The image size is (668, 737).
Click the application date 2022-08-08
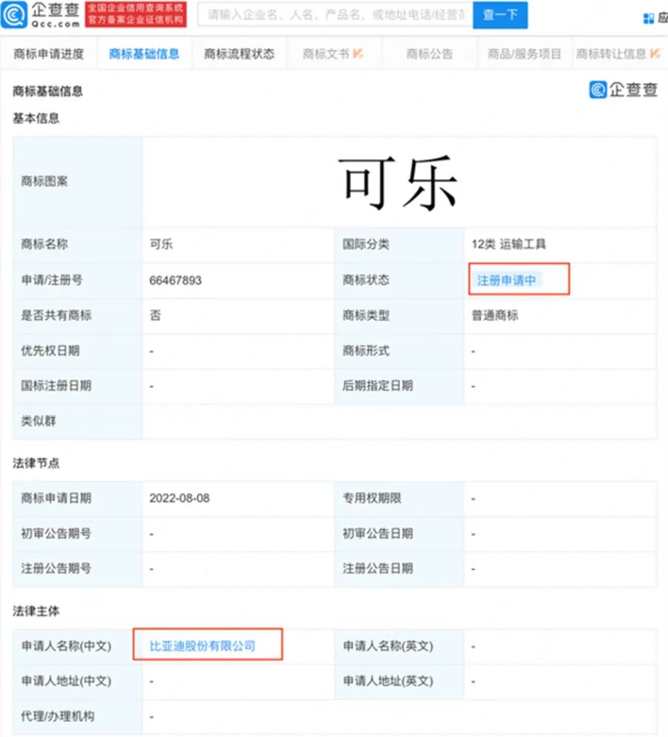click(x=180, y=498)
